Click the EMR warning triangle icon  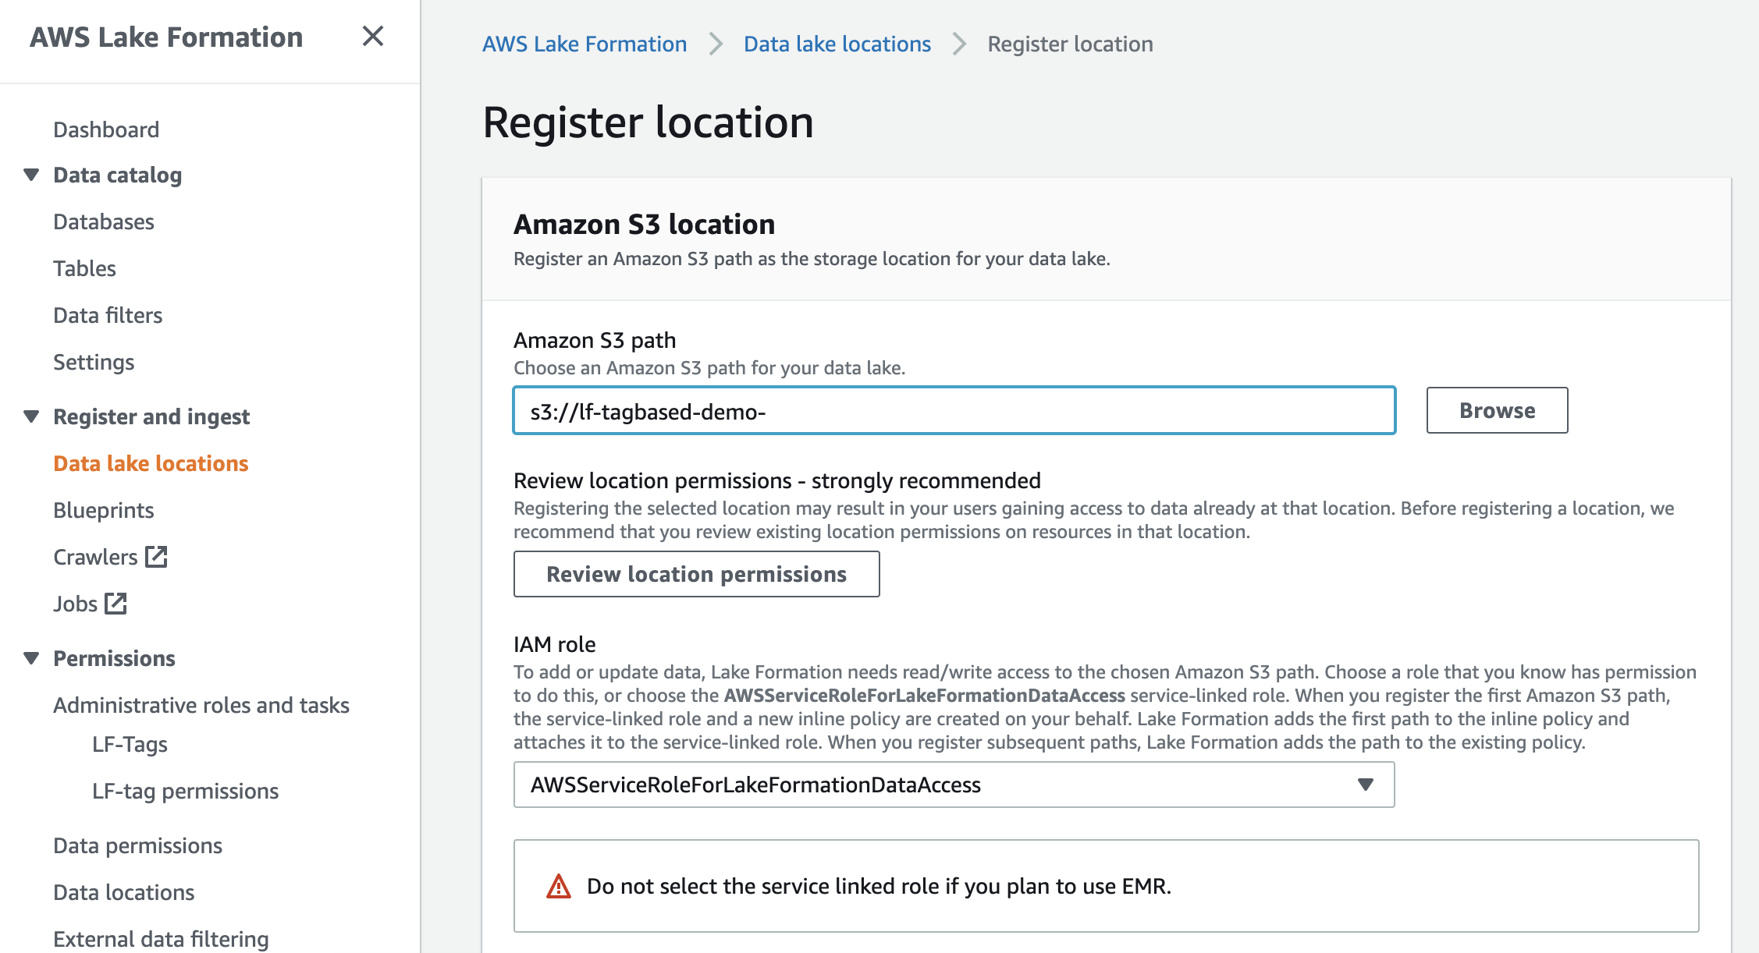tap(559, 887)
